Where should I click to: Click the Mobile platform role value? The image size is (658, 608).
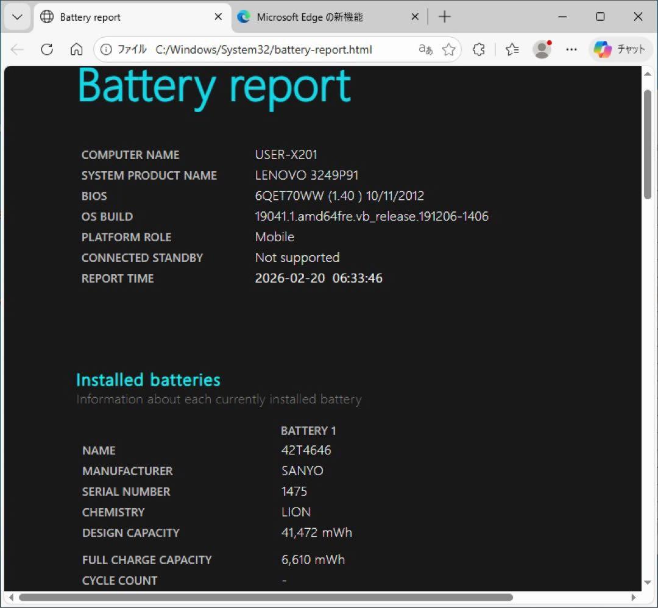275,237
